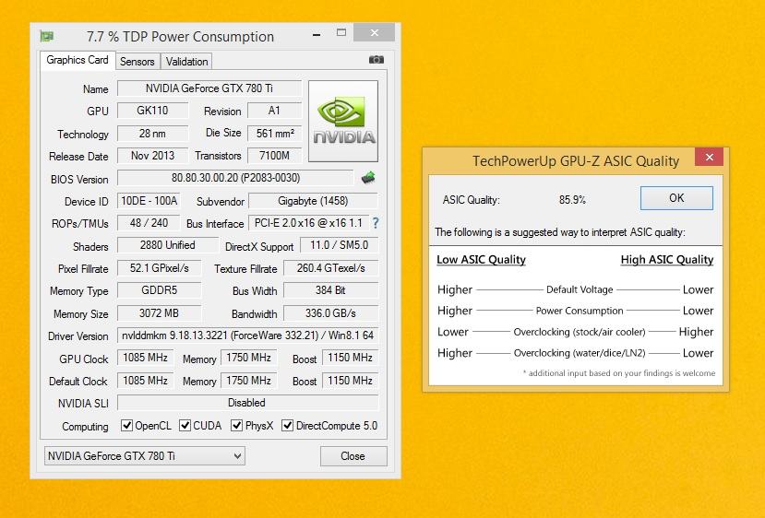Click the Die Size value 561 mm²
The height and width of the screenshot is (518, 765).
coord(275,133)
